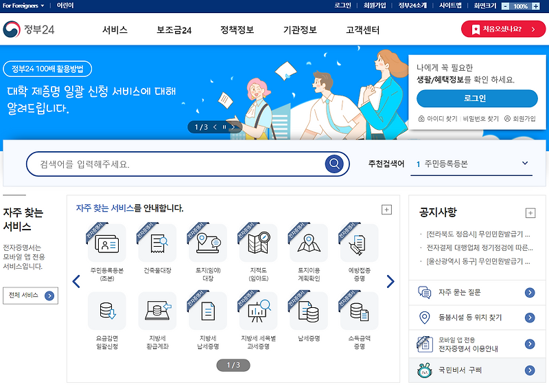Viewport: 549px width, 387px height.
Task: Click the 비밀번호 찾기 link
Action: (481, 119)
